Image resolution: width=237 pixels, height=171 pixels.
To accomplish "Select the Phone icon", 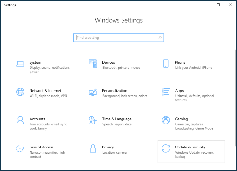I will coord(166,64).
